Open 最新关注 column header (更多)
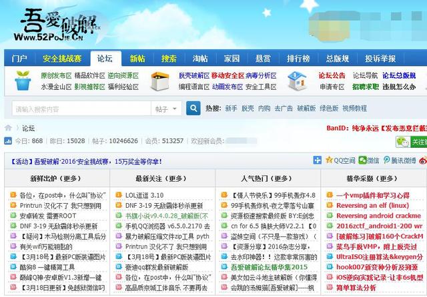427x297 pixels. 161,178
